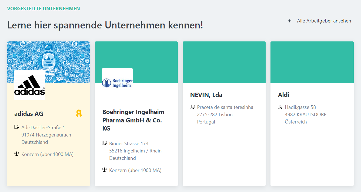
Task: Open the adidas AG company title
Action: (29, 114)
